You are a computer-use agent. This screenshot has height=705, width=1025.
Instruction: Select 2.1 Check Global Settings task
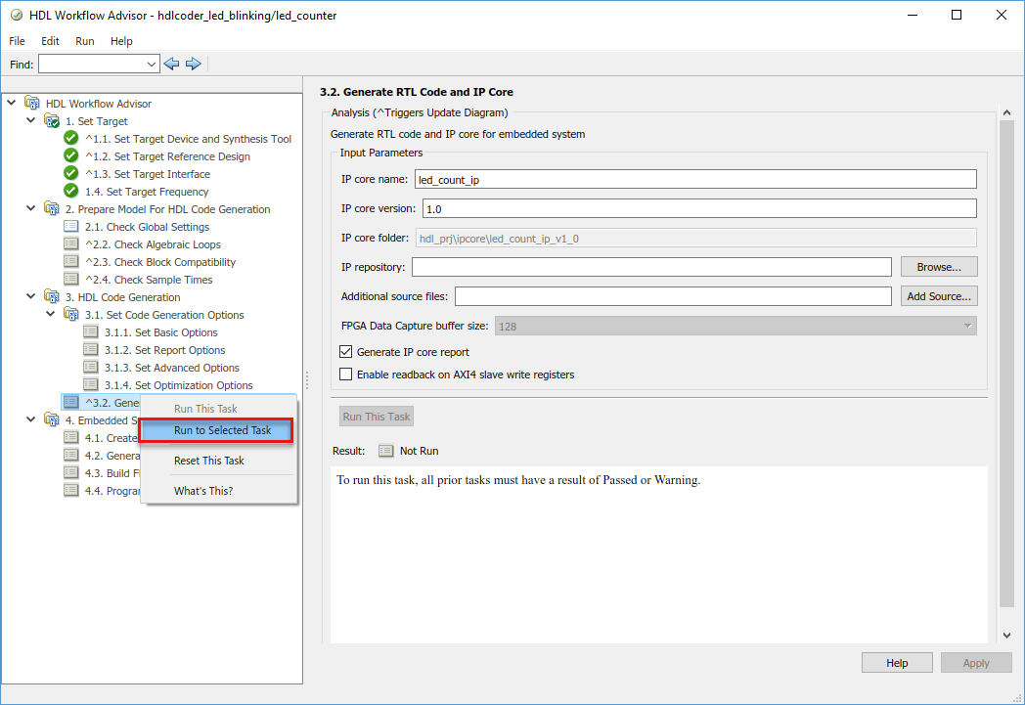(x=147, y=227)
